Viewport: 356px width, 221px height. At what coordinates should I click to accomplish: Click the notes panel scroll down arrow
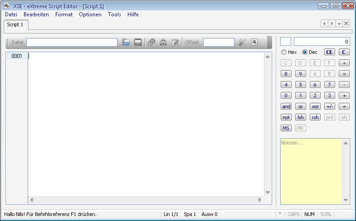tap(346, 200)
